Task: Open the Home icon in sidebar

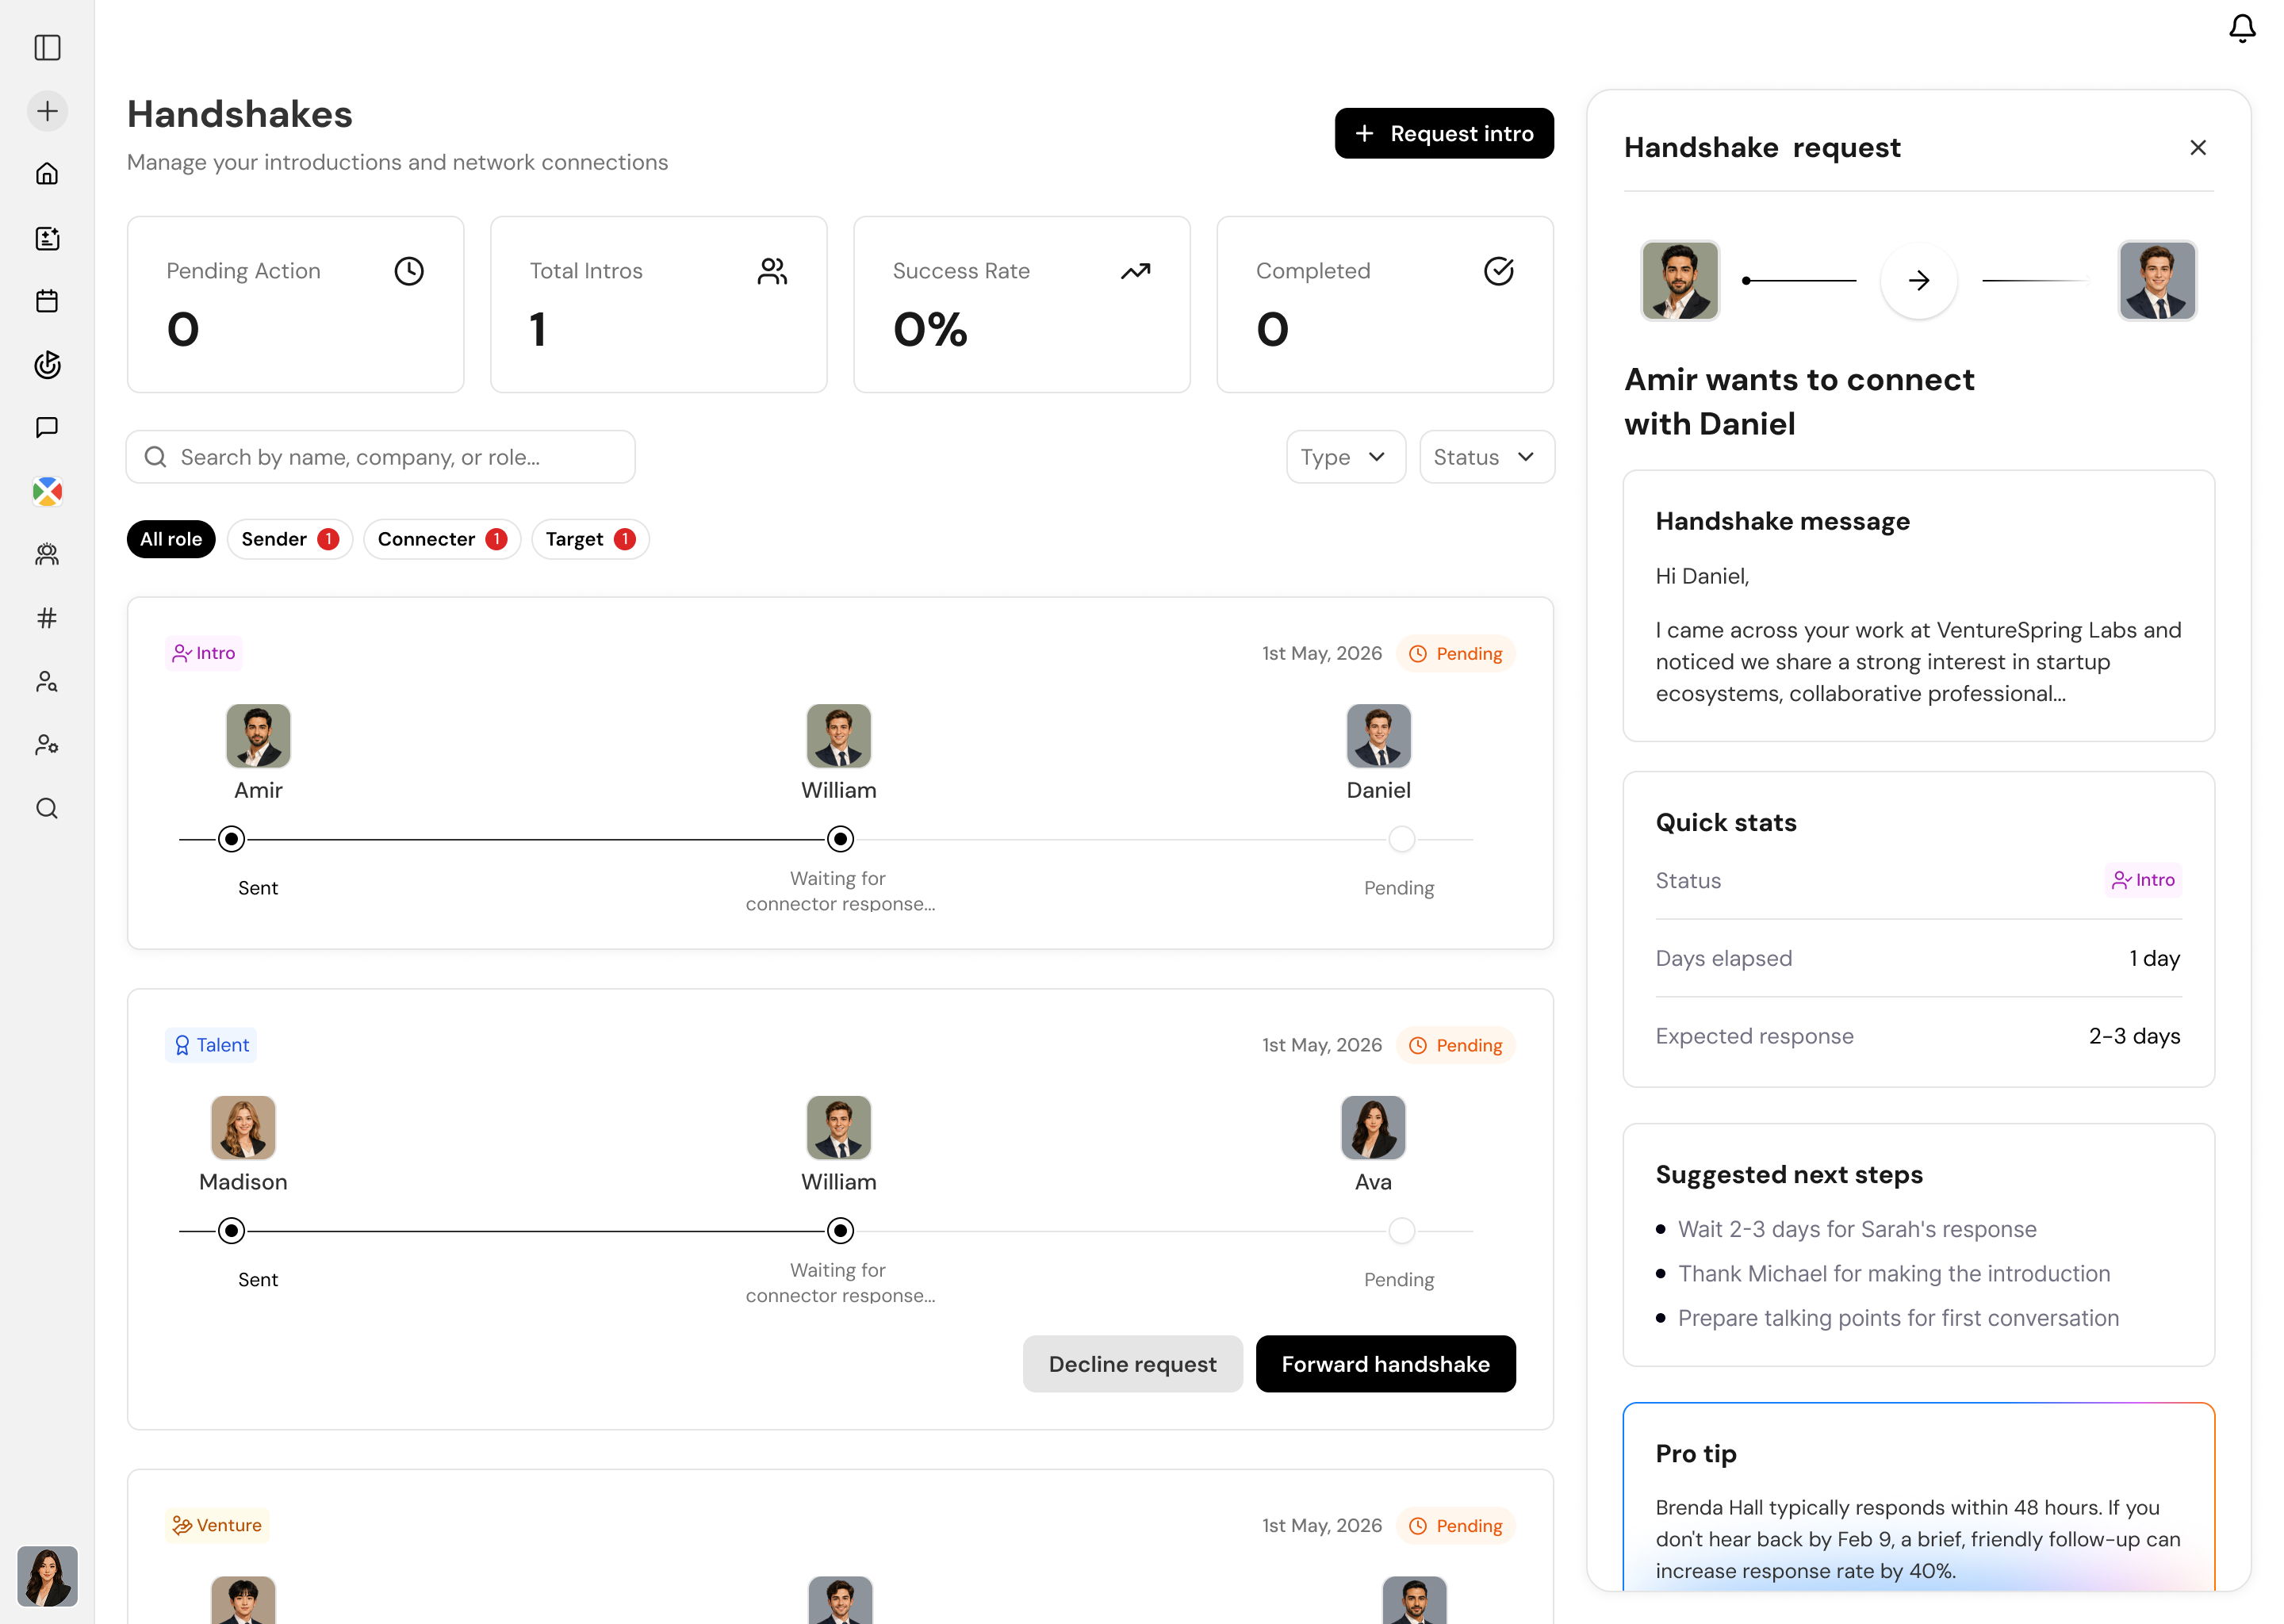Action: coord(47,174)
